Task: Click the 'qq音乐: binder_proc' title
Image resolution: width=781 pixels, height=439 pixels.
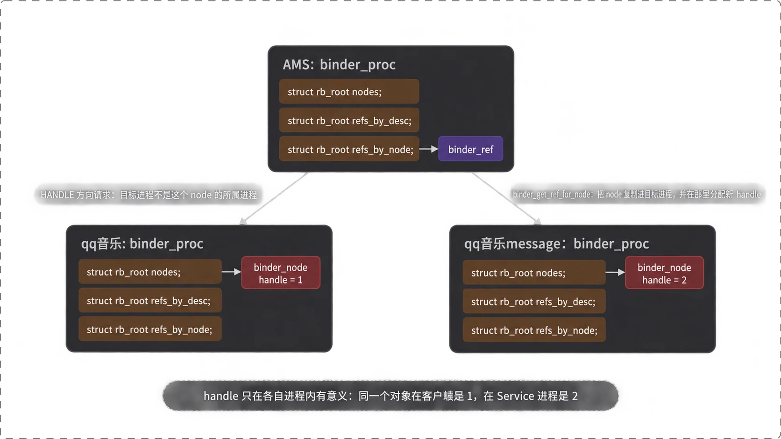Action: tap(142, 244)
